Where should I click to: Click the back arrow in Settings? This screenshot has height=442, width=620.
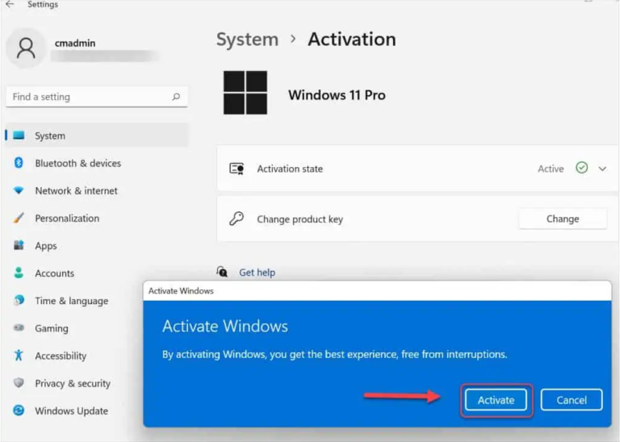click(x=10, y=4)
